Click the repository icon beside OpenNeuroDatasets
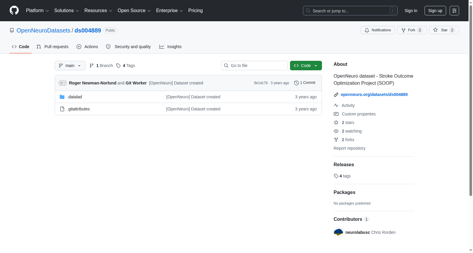The width and height of the screenshot is (473, 253). click(x=12, y=30)
